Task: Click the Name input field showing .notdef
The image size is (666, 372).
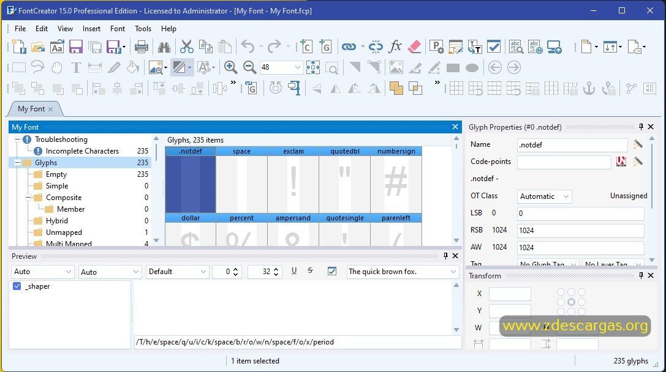Action: (x=572, y=144)
